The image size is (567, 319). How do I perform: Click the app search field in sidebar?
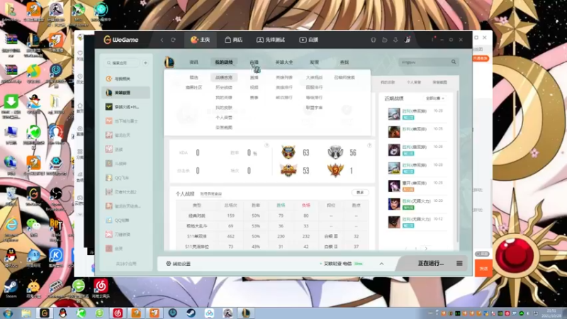[122, 63]
